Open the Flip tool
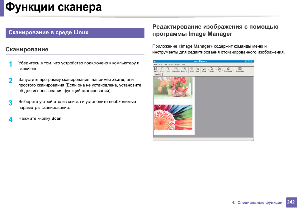This screenshot has width=297, height=210. click(x=219, y=69)
